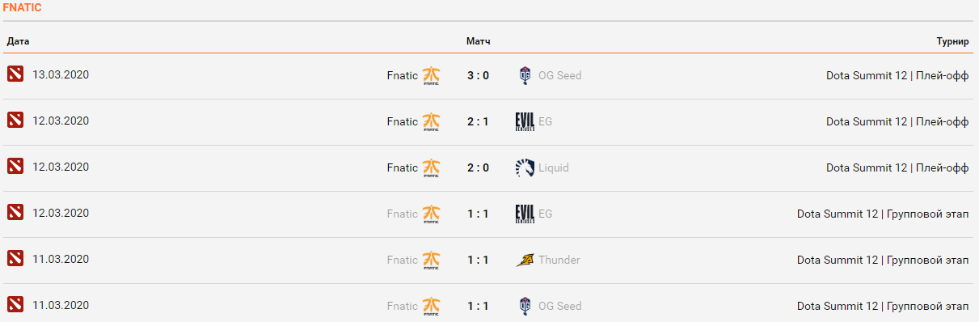This screenshot has height=322, width=979.
Task: Open Dota Summit 12 playoff link for 13.03.2020
Action: click(x=897, y=75)
